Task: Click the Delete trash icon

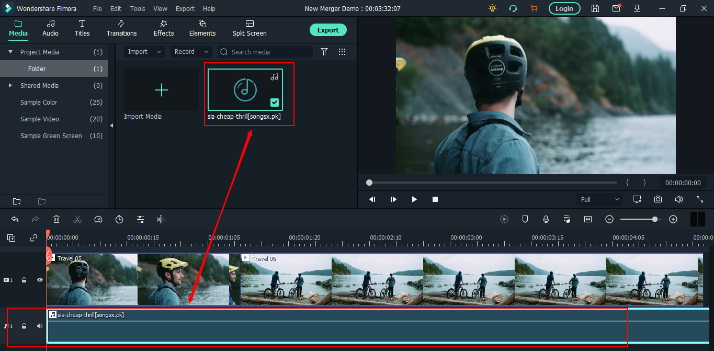Action: coord(56,219)
